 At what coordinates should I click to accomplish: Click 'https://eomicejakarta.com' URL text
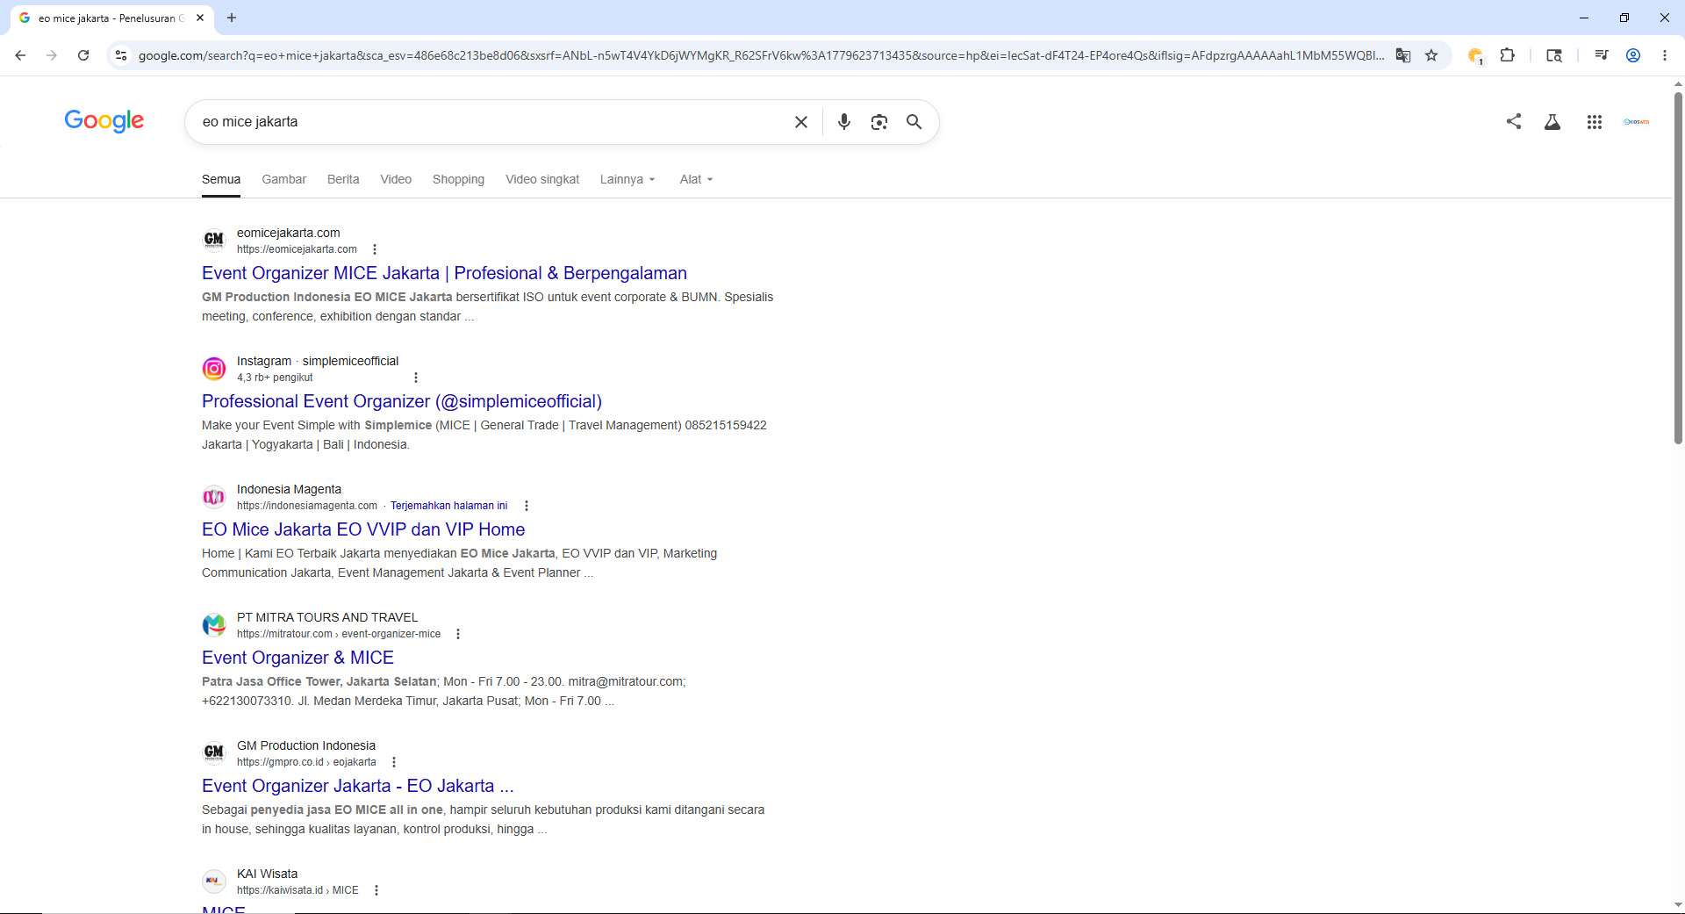click(x=297, y=249)
